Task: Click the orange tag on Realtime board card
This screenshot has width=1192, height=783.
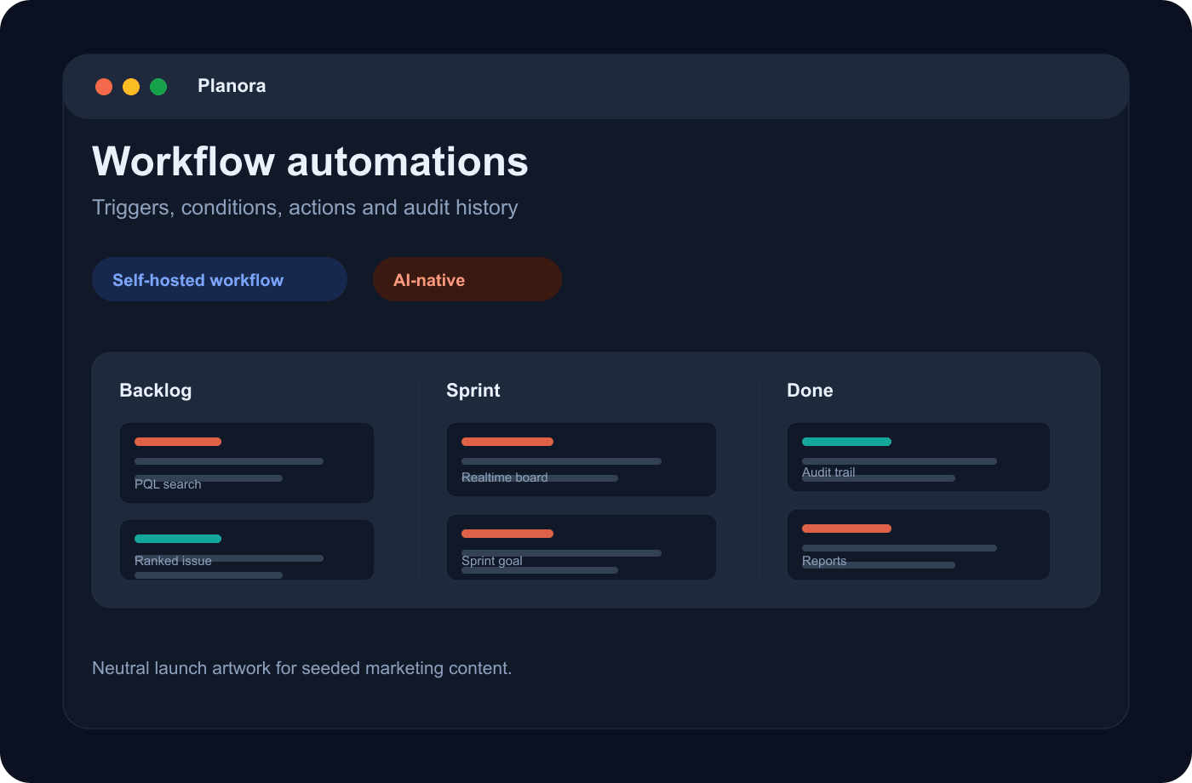Action: click(507, 442)
